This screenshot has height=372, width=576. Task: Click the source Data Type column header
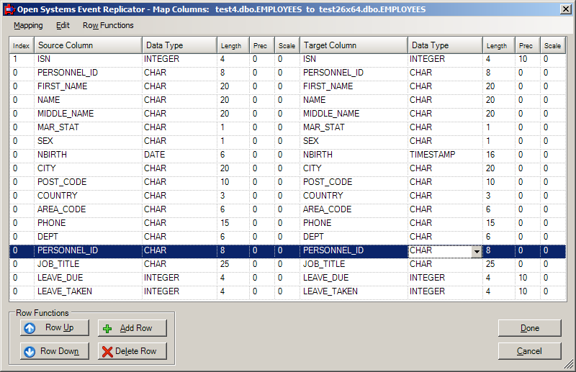179,45
